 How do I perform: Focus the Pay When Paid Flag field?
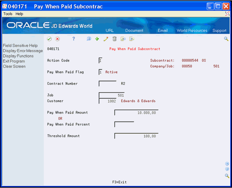[101, 72]
